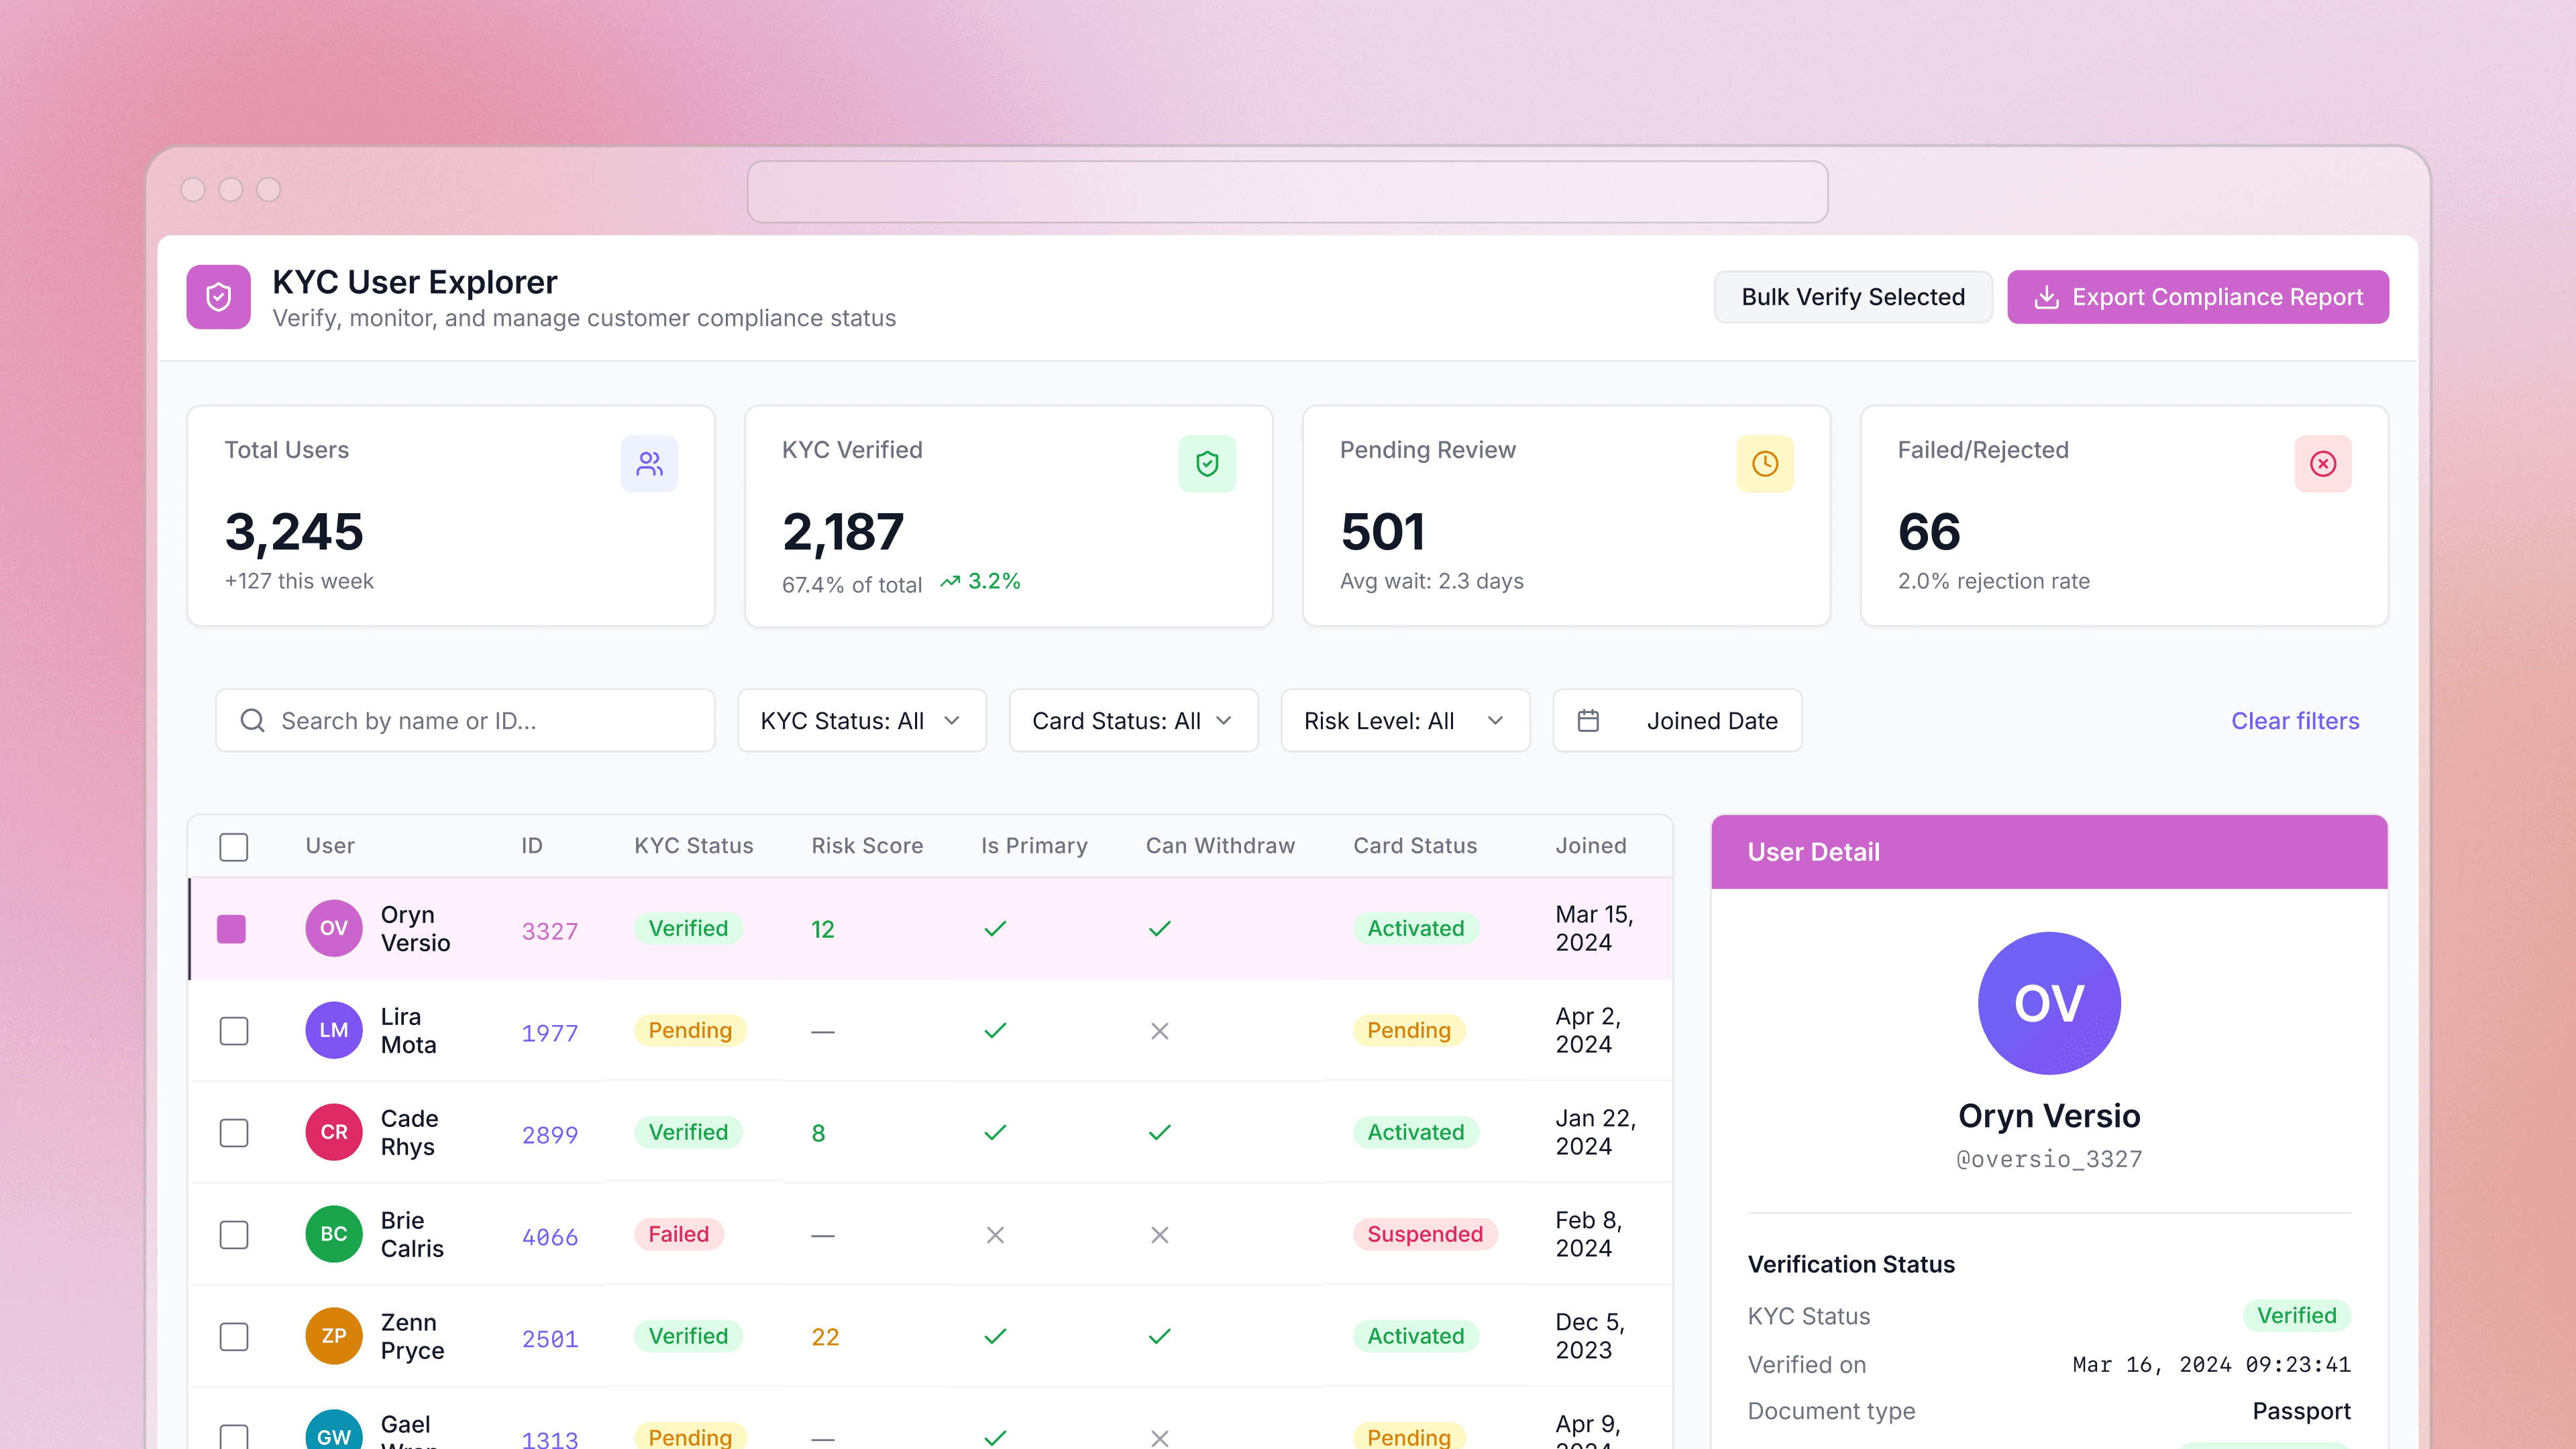Click the large OV avatar in User Detail
Viewport: 2576px width, 1449px height.
click(2049, 1004)
